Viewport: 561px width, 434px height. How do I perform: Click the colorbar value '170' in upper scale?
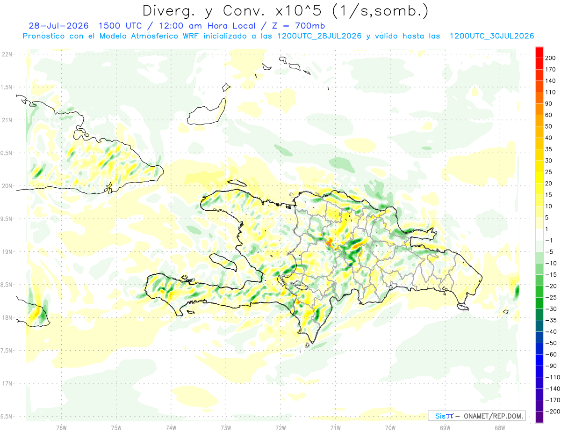[x=551, y=69]
